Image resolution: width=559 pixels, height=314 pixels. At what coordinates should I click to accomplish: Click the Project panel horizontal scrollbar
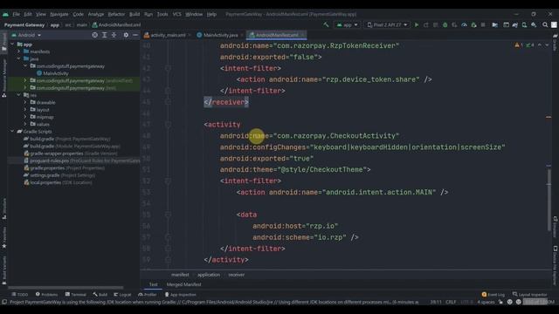pyautogui.click(x=66, y=287)
